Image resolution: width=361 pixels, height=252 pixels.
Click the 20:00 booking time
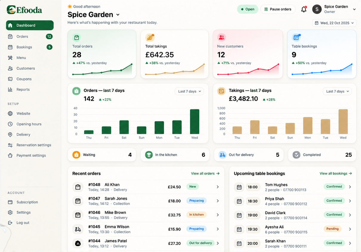253,243
